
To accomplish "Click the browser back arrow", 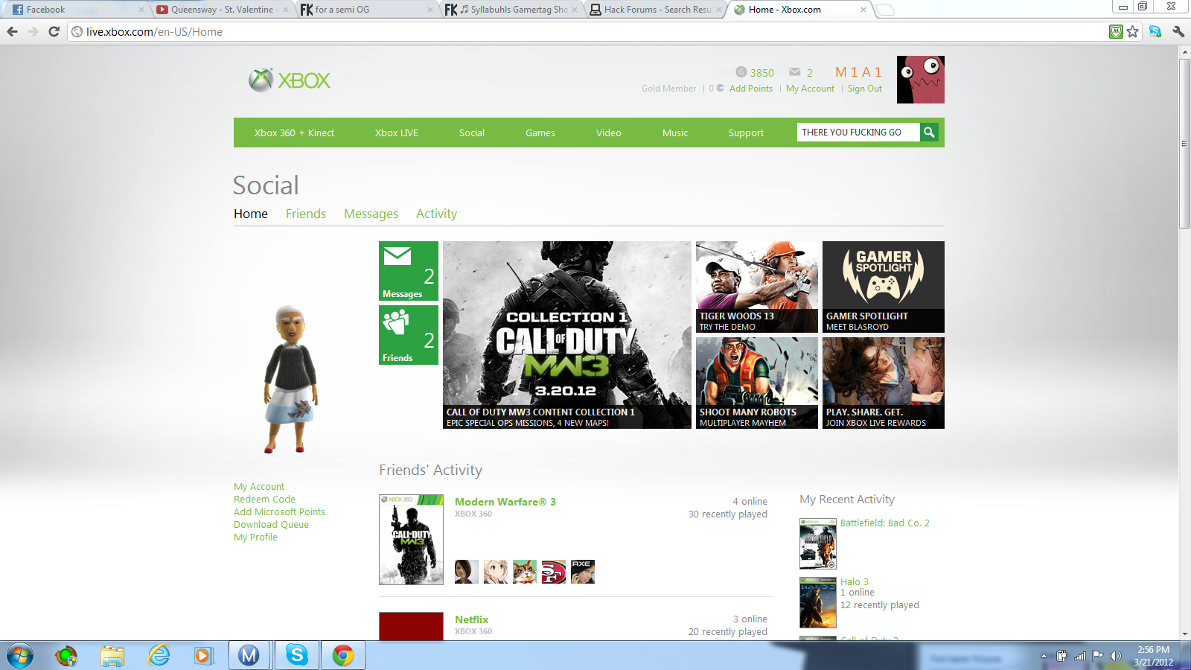I will 12,31.
